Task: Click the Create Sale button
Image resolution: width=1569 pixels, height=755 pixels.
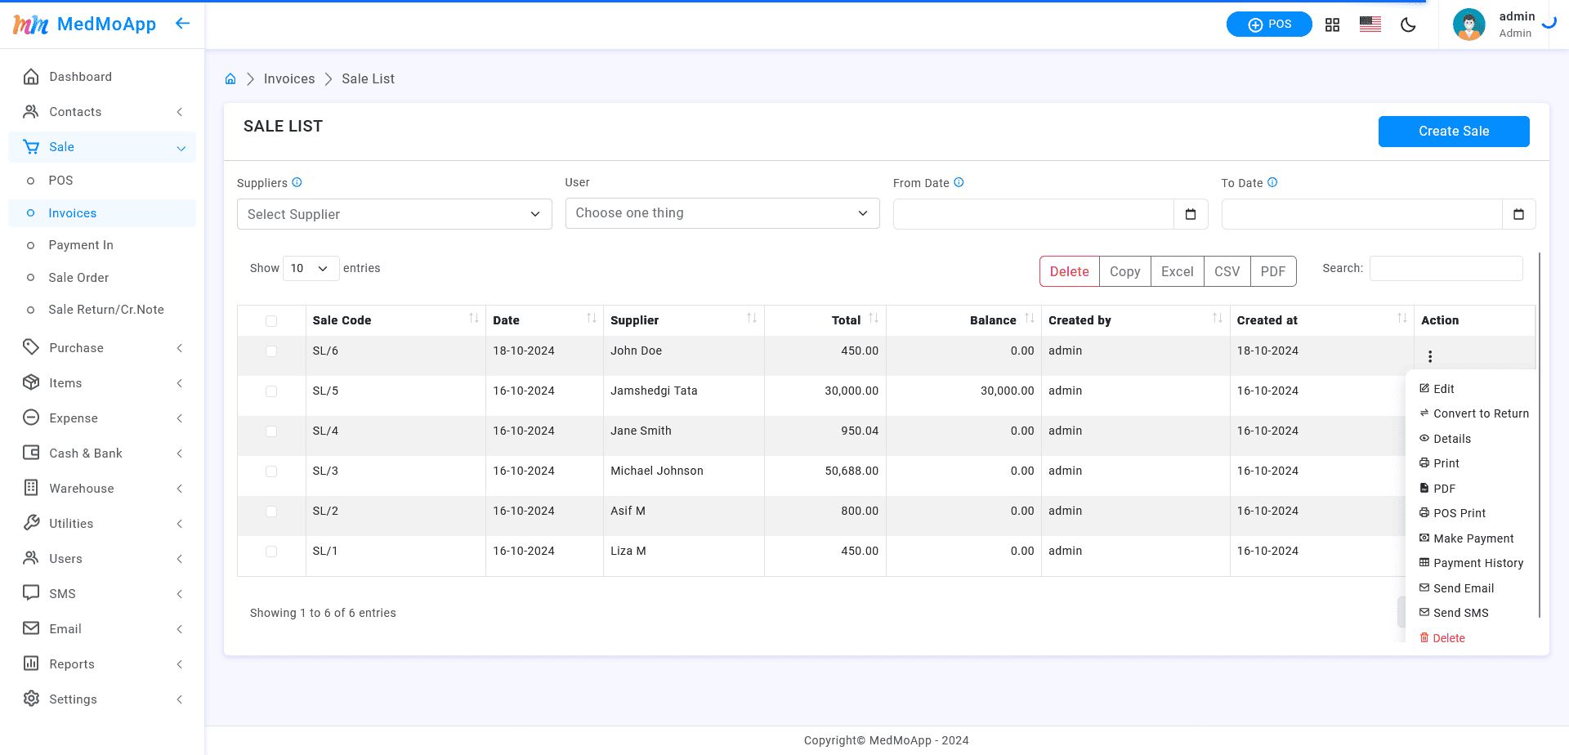Action: [1454, 132]
